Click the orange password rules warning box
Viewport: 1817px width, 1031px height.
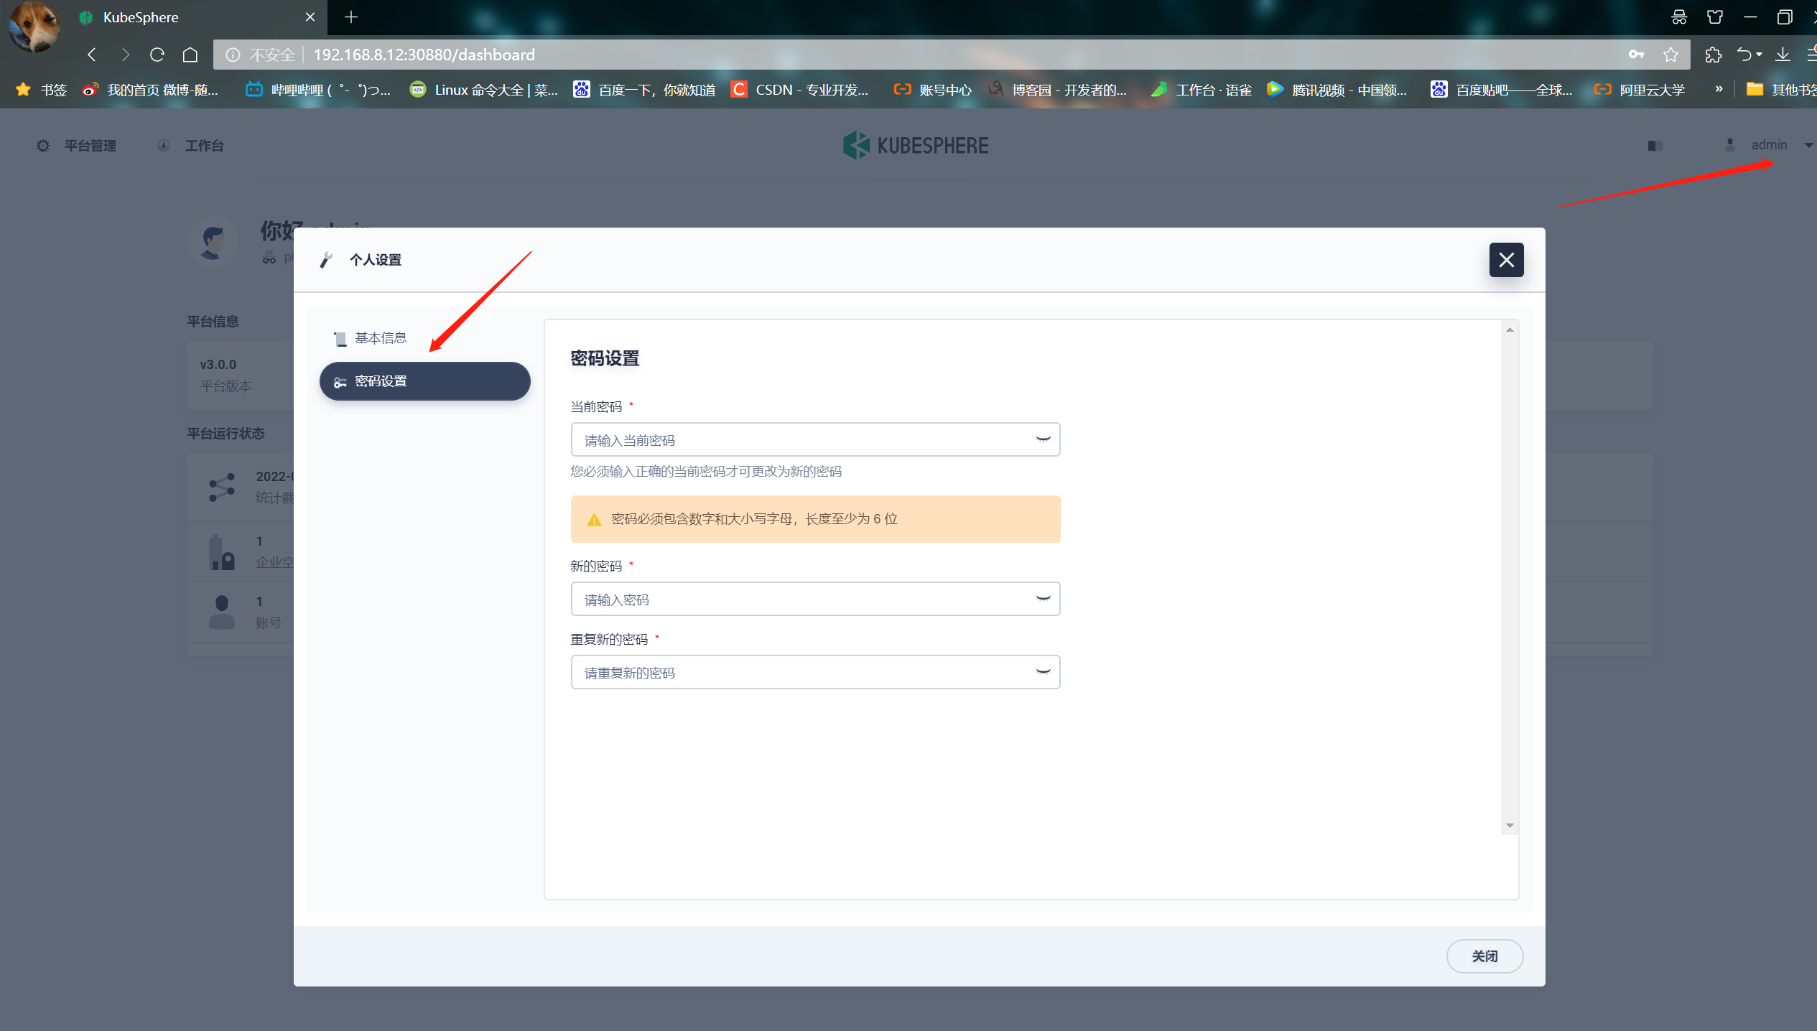point(815,519)
